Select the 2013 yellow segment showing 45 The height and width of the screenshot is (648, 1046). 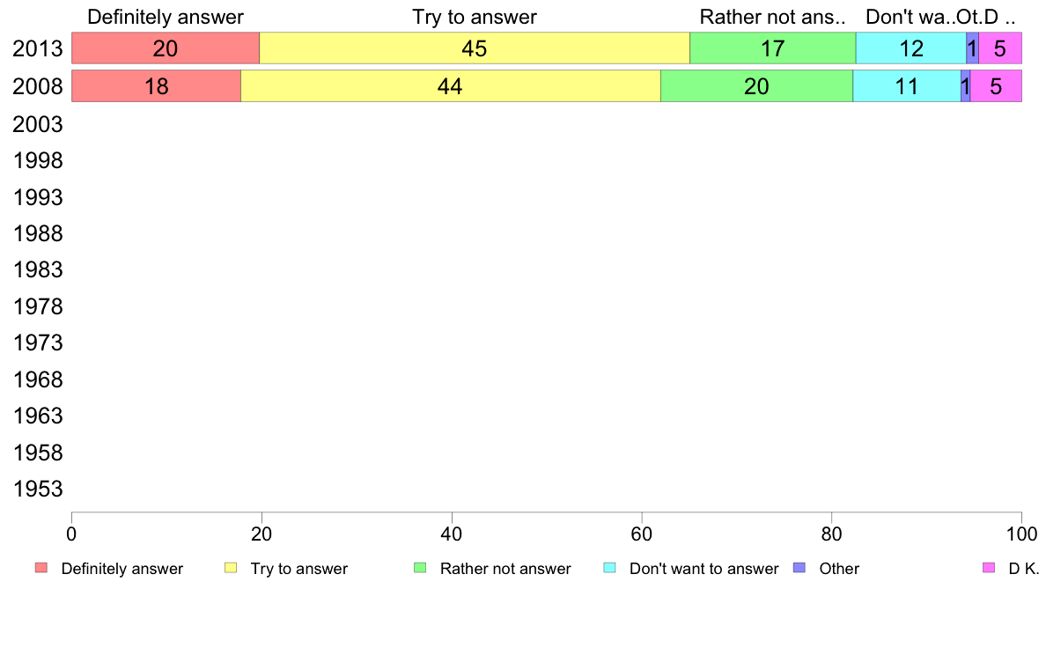coord(475,48)
